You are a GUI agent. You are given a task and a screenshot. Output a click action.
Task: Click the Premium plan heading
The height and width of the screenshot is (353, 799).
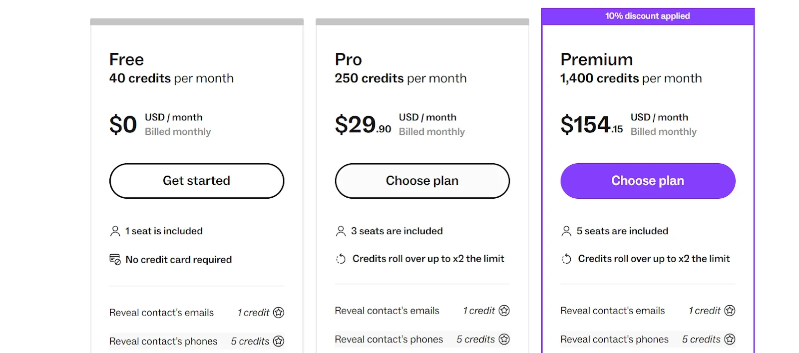pyautogui.click(x=597, y=59)
